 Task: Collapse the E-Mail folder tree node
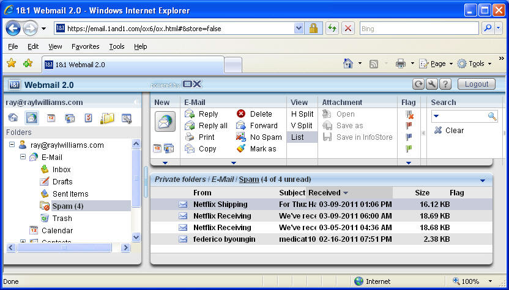(23, 157)
